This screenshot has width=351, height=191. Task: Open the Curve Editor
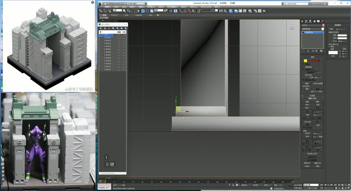(x=240, y=11)
